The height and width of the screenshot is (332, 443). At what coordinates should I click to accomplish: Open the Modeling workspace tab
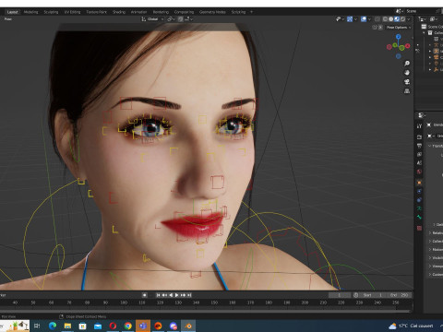[x=31, y=12]
